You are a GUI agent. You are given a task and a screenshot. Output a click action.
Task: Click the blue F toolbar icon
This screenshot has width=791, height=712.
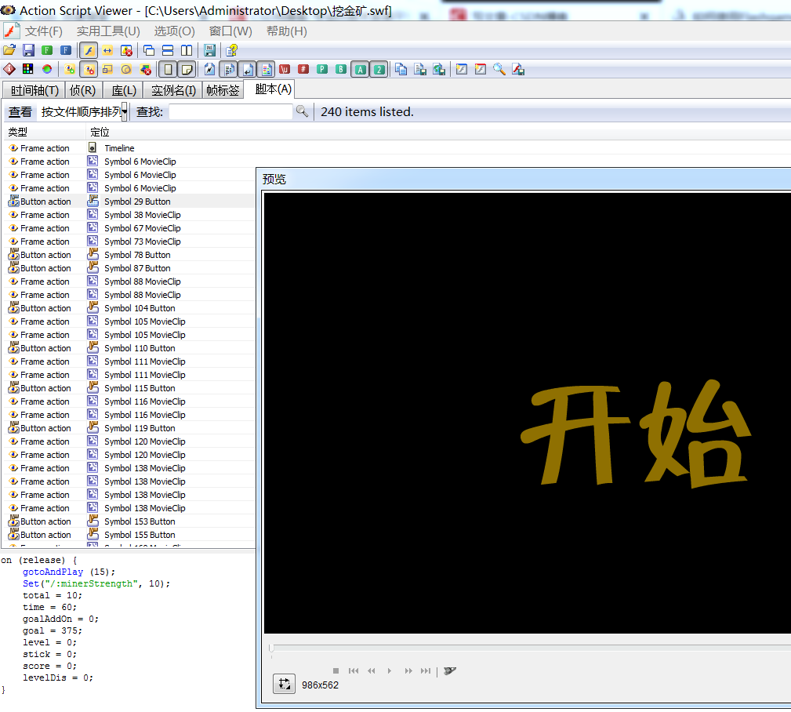[66, 50]
